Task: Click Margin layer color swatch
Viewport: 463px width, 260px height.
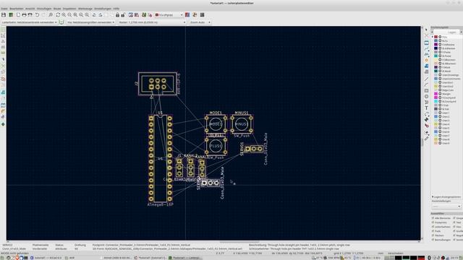Action: [x=436, y=94]
